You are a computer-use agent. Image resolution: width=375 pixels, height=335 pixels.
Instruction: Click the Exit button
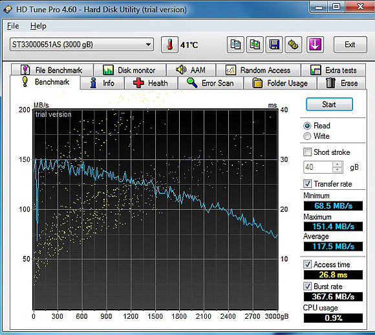click(x=350, y=45)
